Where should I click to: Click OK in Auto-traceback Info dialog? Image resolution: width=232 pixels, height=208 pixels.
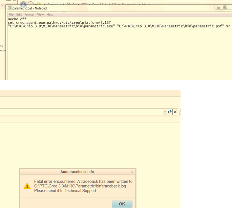pyautogui.click(x=122, y=204)
